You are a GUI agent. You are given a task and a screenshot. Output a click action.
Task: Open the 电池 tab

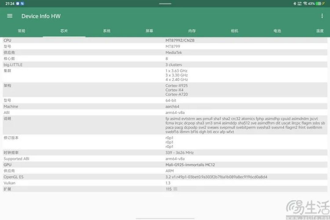coord(277,31)
